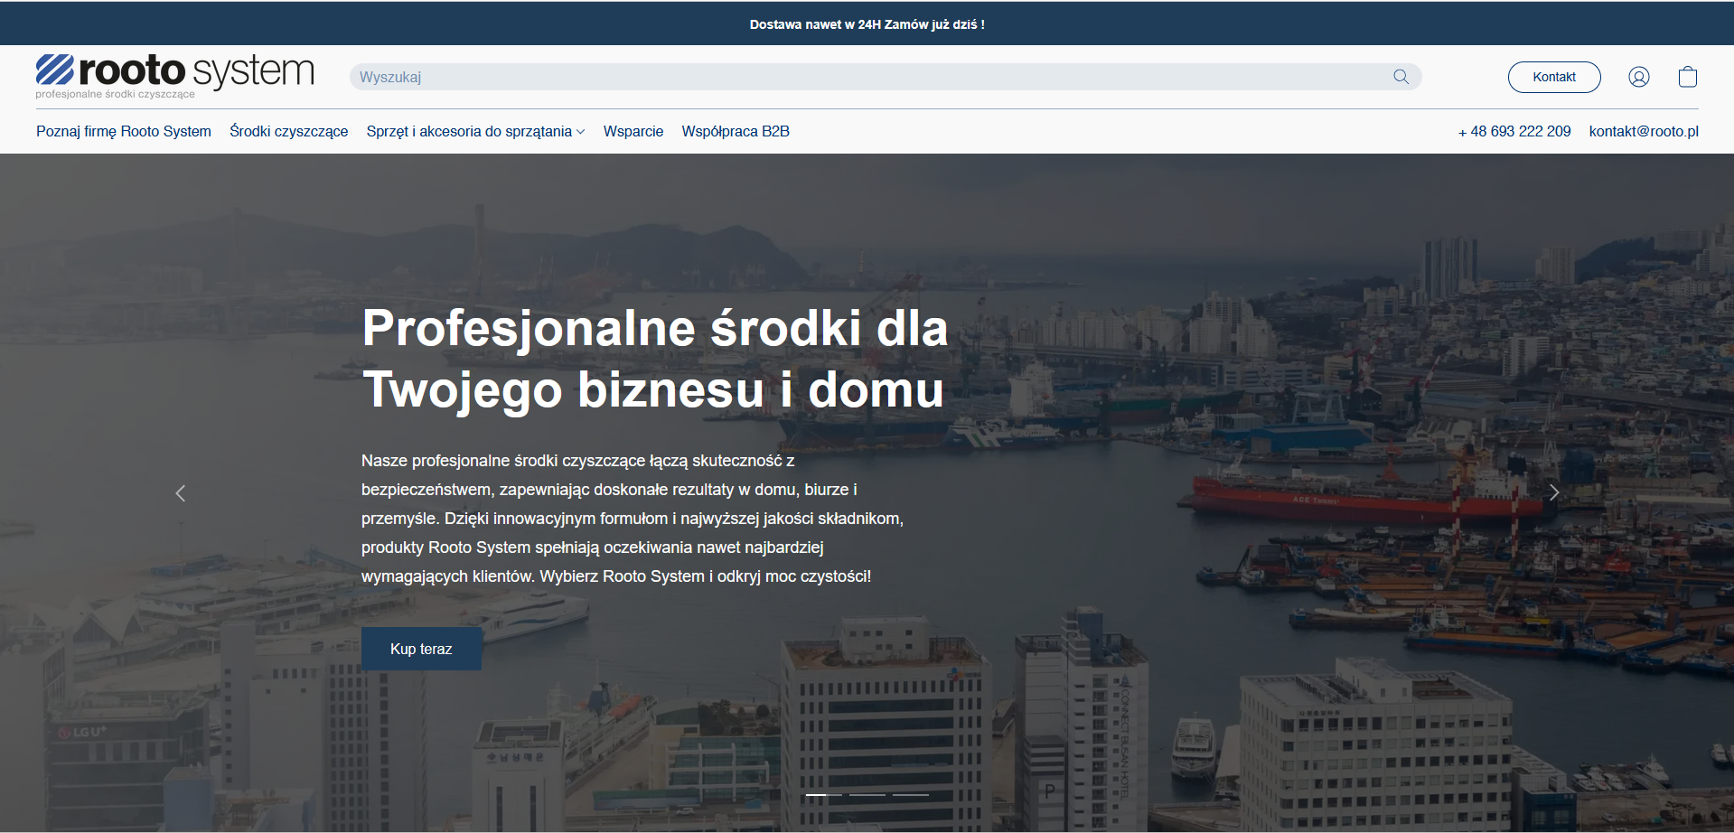Click the search magnifier icon
1734x833 pixels.
[1401, 77]
